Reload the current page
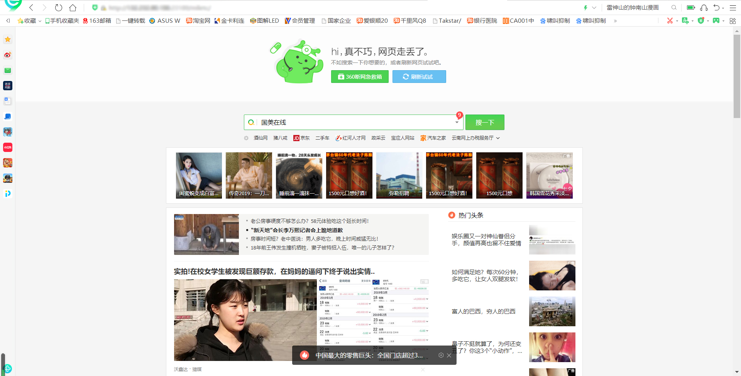Screen dimensions: 741x376 pyautogui.click(x=59, y=8)
